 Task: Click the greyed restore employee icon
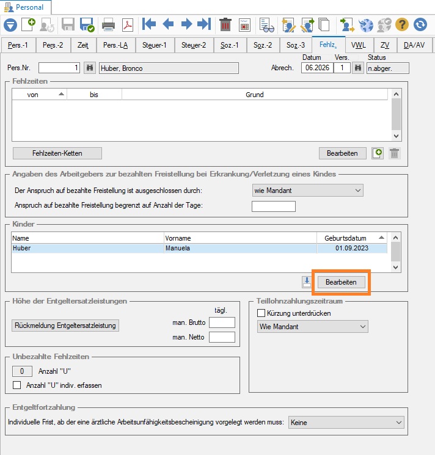point(47,24)
